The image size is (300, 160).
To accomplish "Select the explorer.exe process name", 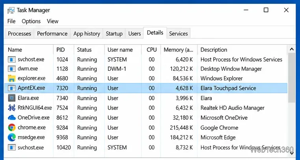I will (x=32, y=78).
